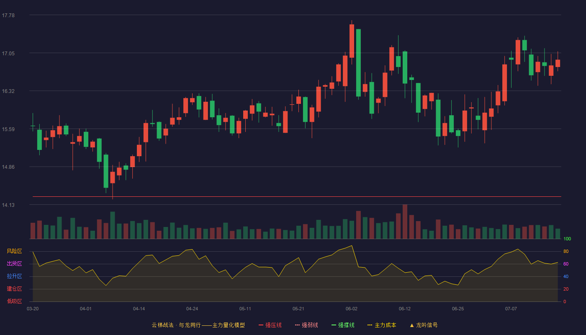Click the 06-12 date label
Image resolution: width=586 pixels, height=335 pixels.
coord(405,309)
